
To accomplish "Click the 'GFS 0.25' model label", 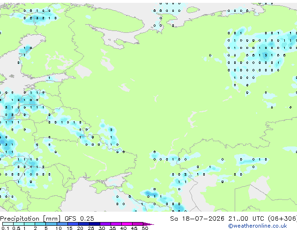I will pyautogui.click(x=79, y=219).
